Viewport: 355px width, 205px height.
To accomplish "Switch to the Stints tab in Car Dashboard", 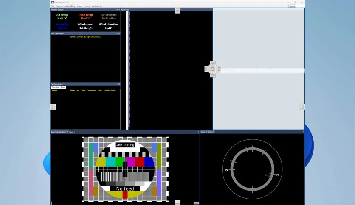I will point(63,87).
